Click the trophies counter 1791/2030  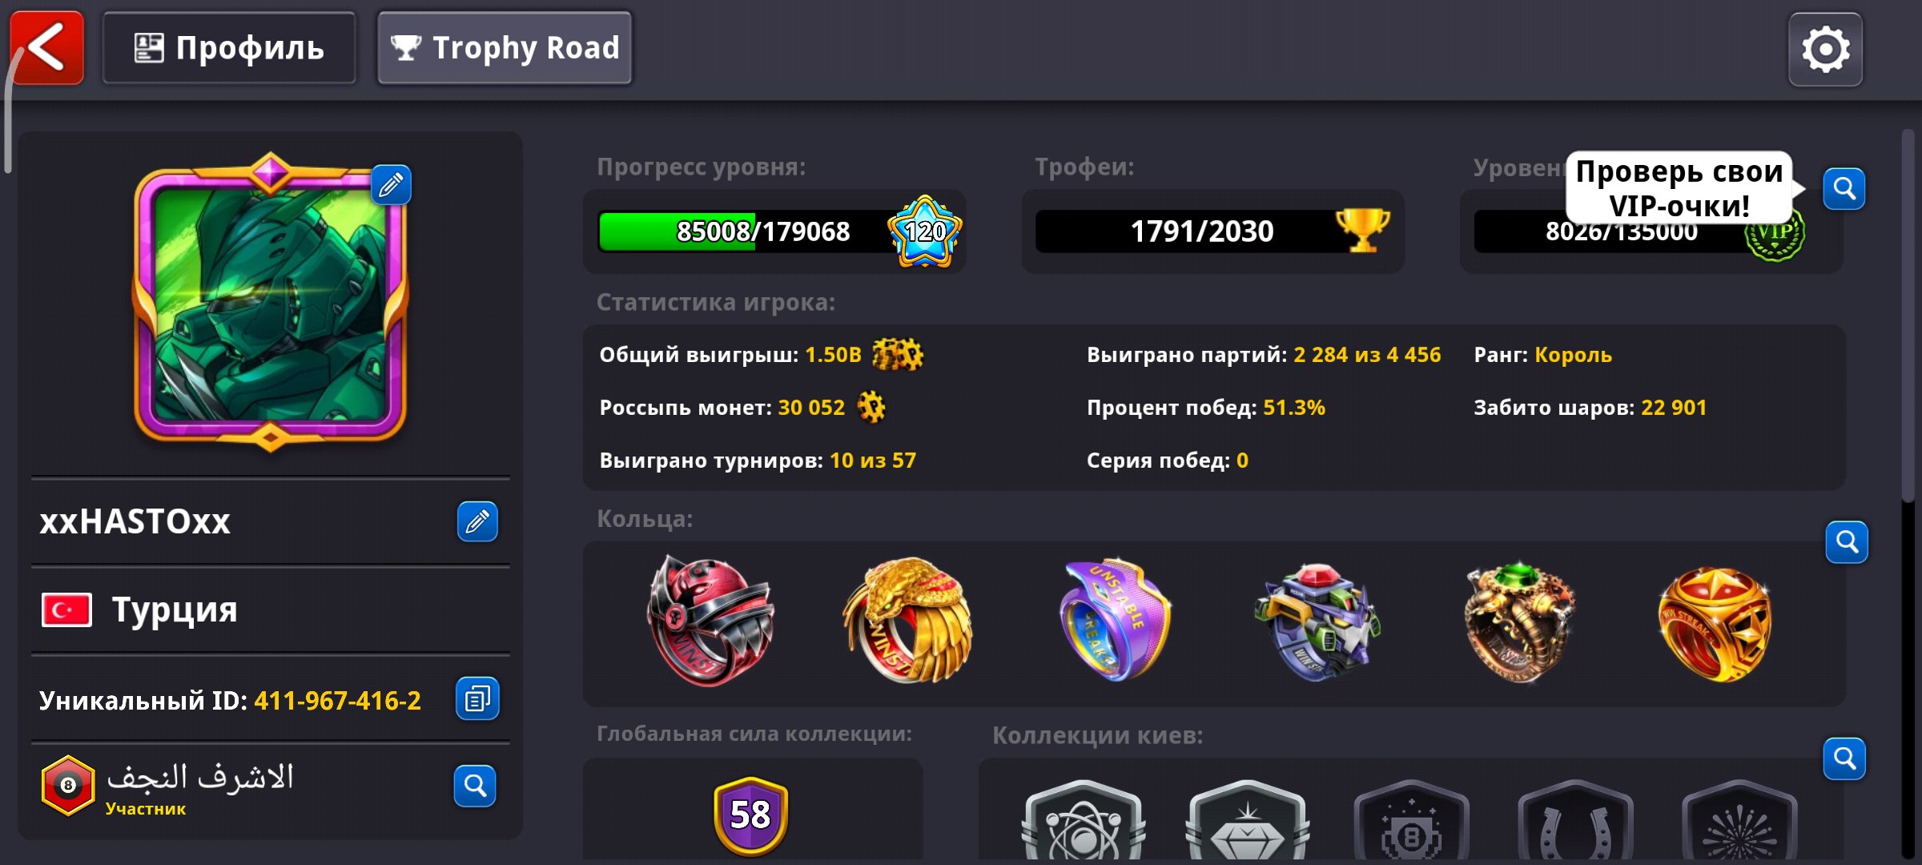pos(1212,231)
